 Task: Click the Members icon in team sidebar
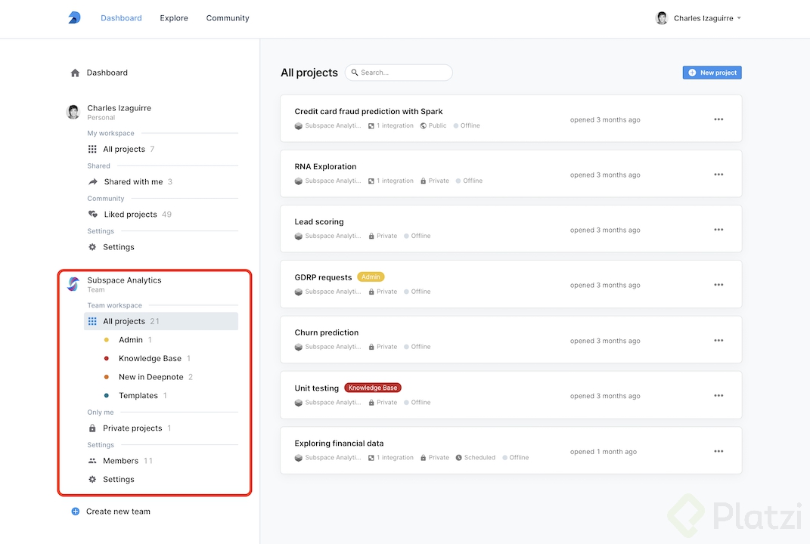pyautogui.click(x=92, y=460)
